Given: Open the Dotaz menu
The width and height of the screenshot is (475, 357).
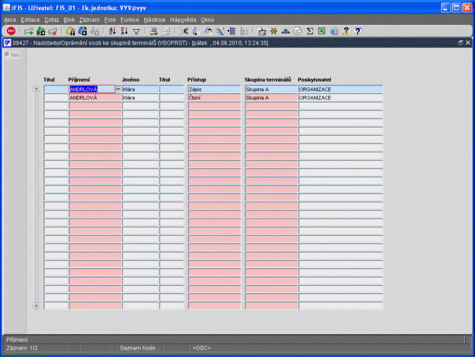Looking at the screenshot, I should click(x=52, y=20).
